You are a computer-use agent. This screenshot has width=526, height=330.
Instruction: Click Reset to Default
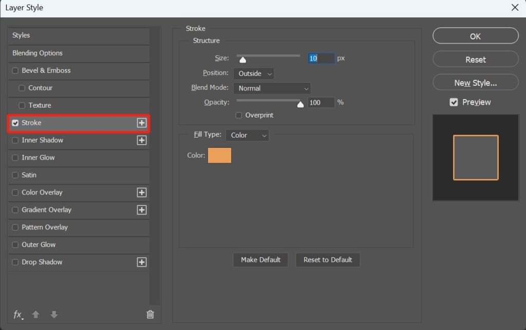[x=328, y=260]
